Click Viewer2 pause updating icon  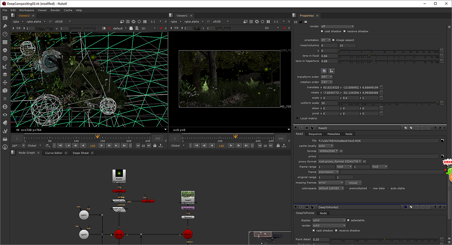click(144, 22)
